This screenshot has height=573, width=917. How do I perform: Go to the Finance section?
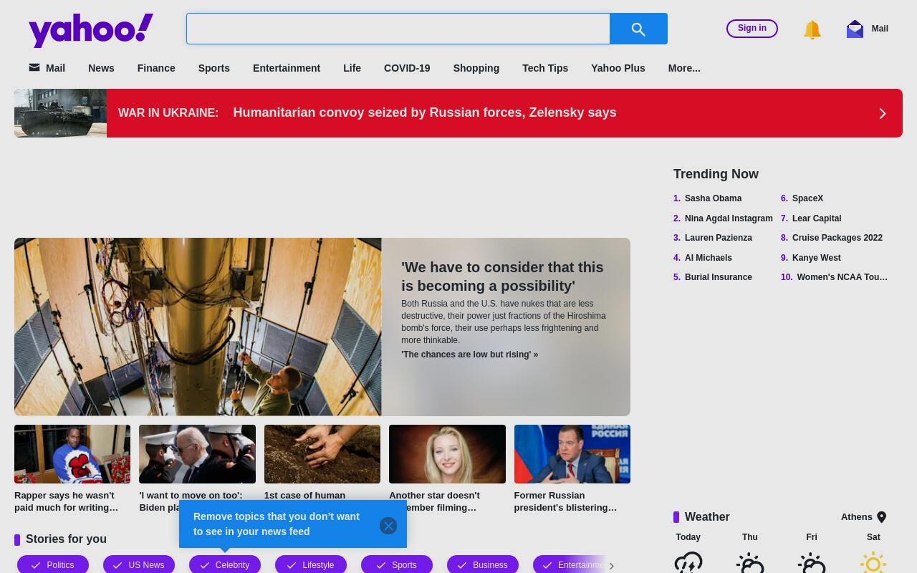coord(156,68)
